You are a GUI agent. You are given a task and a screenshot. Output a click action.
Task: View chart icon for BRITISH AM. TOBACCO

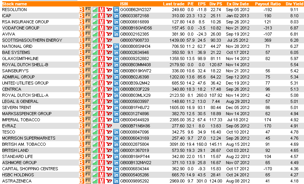[x=95, y=144]
